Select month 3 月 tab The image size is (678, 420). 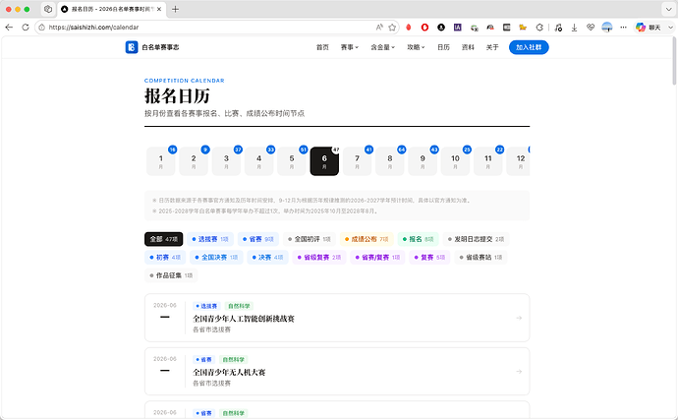[x=226, y=161]
